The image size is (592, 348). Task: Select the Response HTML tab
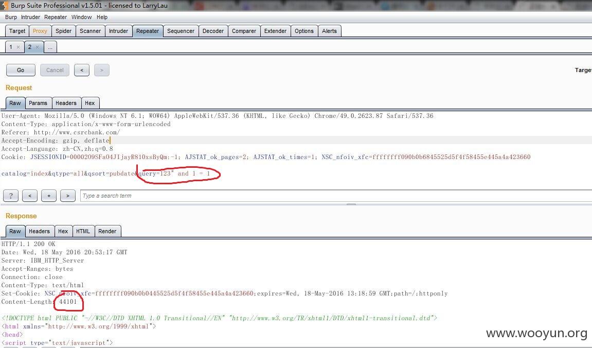coord(83,231)
